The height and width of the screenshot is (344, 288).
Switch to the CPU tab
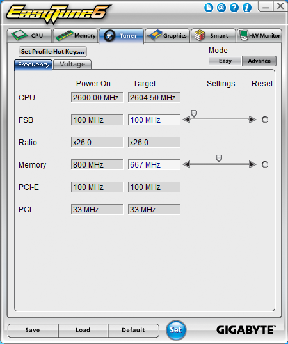pos(29,36)
